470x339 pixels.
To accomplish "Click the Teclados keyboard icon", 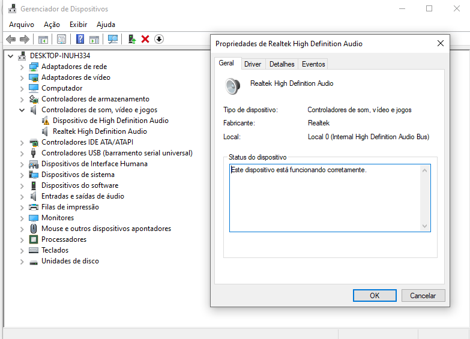I will [34, 250].
